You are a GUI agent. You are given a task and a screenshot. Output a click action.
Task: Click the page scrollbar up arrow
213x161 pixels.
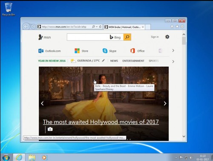point(184,35)
